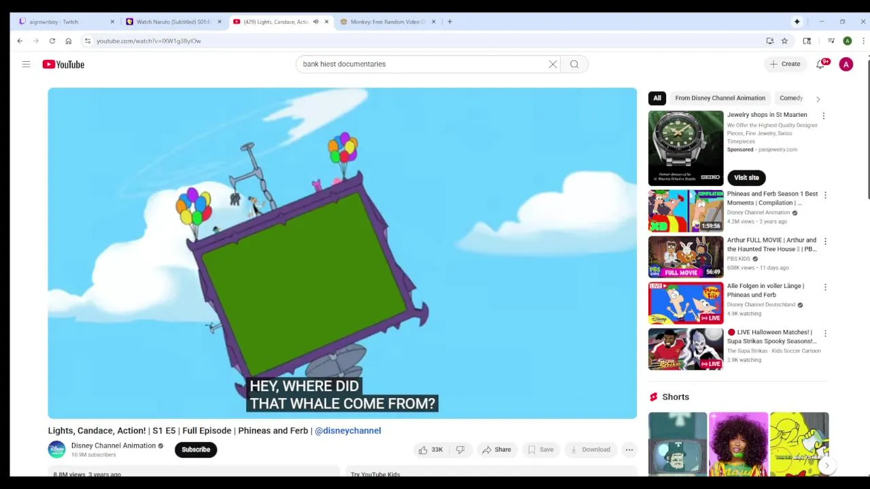
Task: Open the joesjewelry.com sponsor link
Action: [778, 149]
